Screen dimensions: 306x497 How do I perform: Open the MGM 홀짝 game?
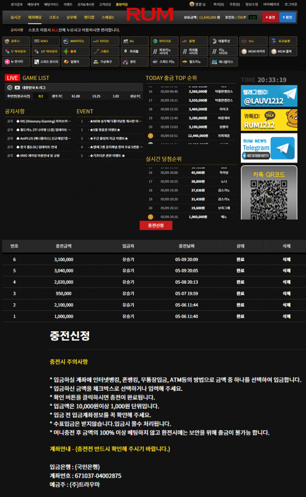pyautogui.click(x=283, y=51)
